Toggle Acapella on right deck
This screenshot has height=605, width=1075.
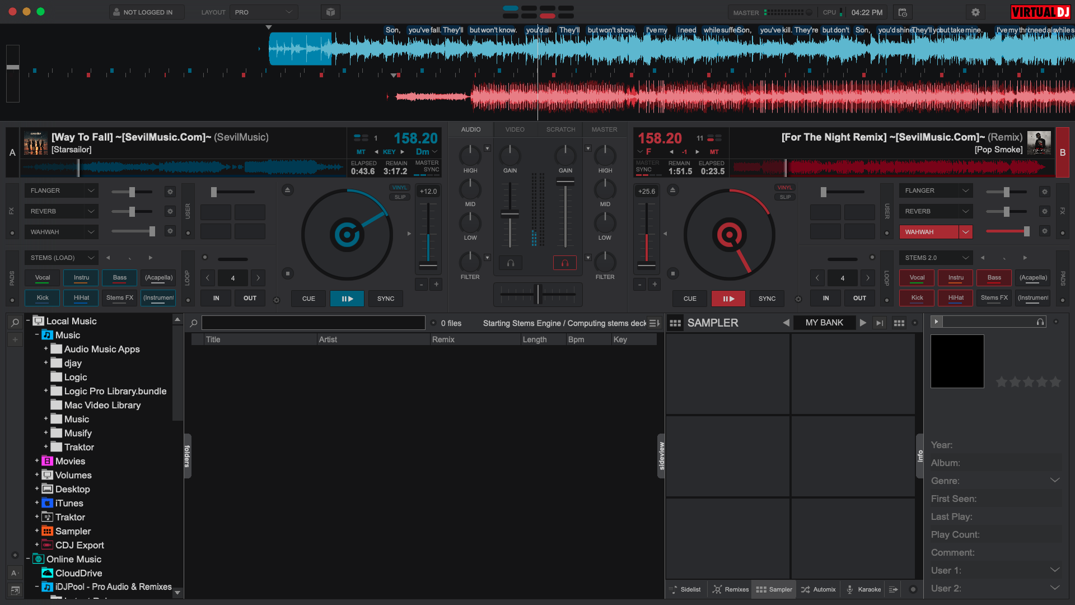(x=1033, y=278)
